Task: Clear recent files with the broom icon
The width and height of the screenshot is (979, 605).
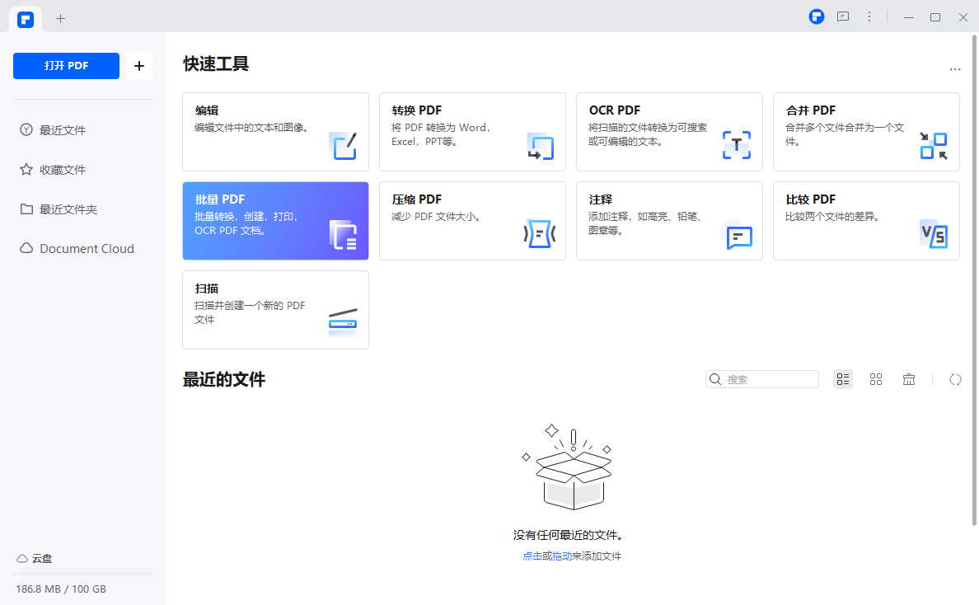Action: coord(909,379)
